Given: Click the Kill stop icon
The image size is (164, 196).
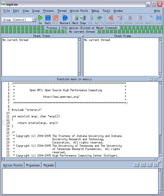Looking at the screenshot, I should pyautogui.click(x=55, y=18).
